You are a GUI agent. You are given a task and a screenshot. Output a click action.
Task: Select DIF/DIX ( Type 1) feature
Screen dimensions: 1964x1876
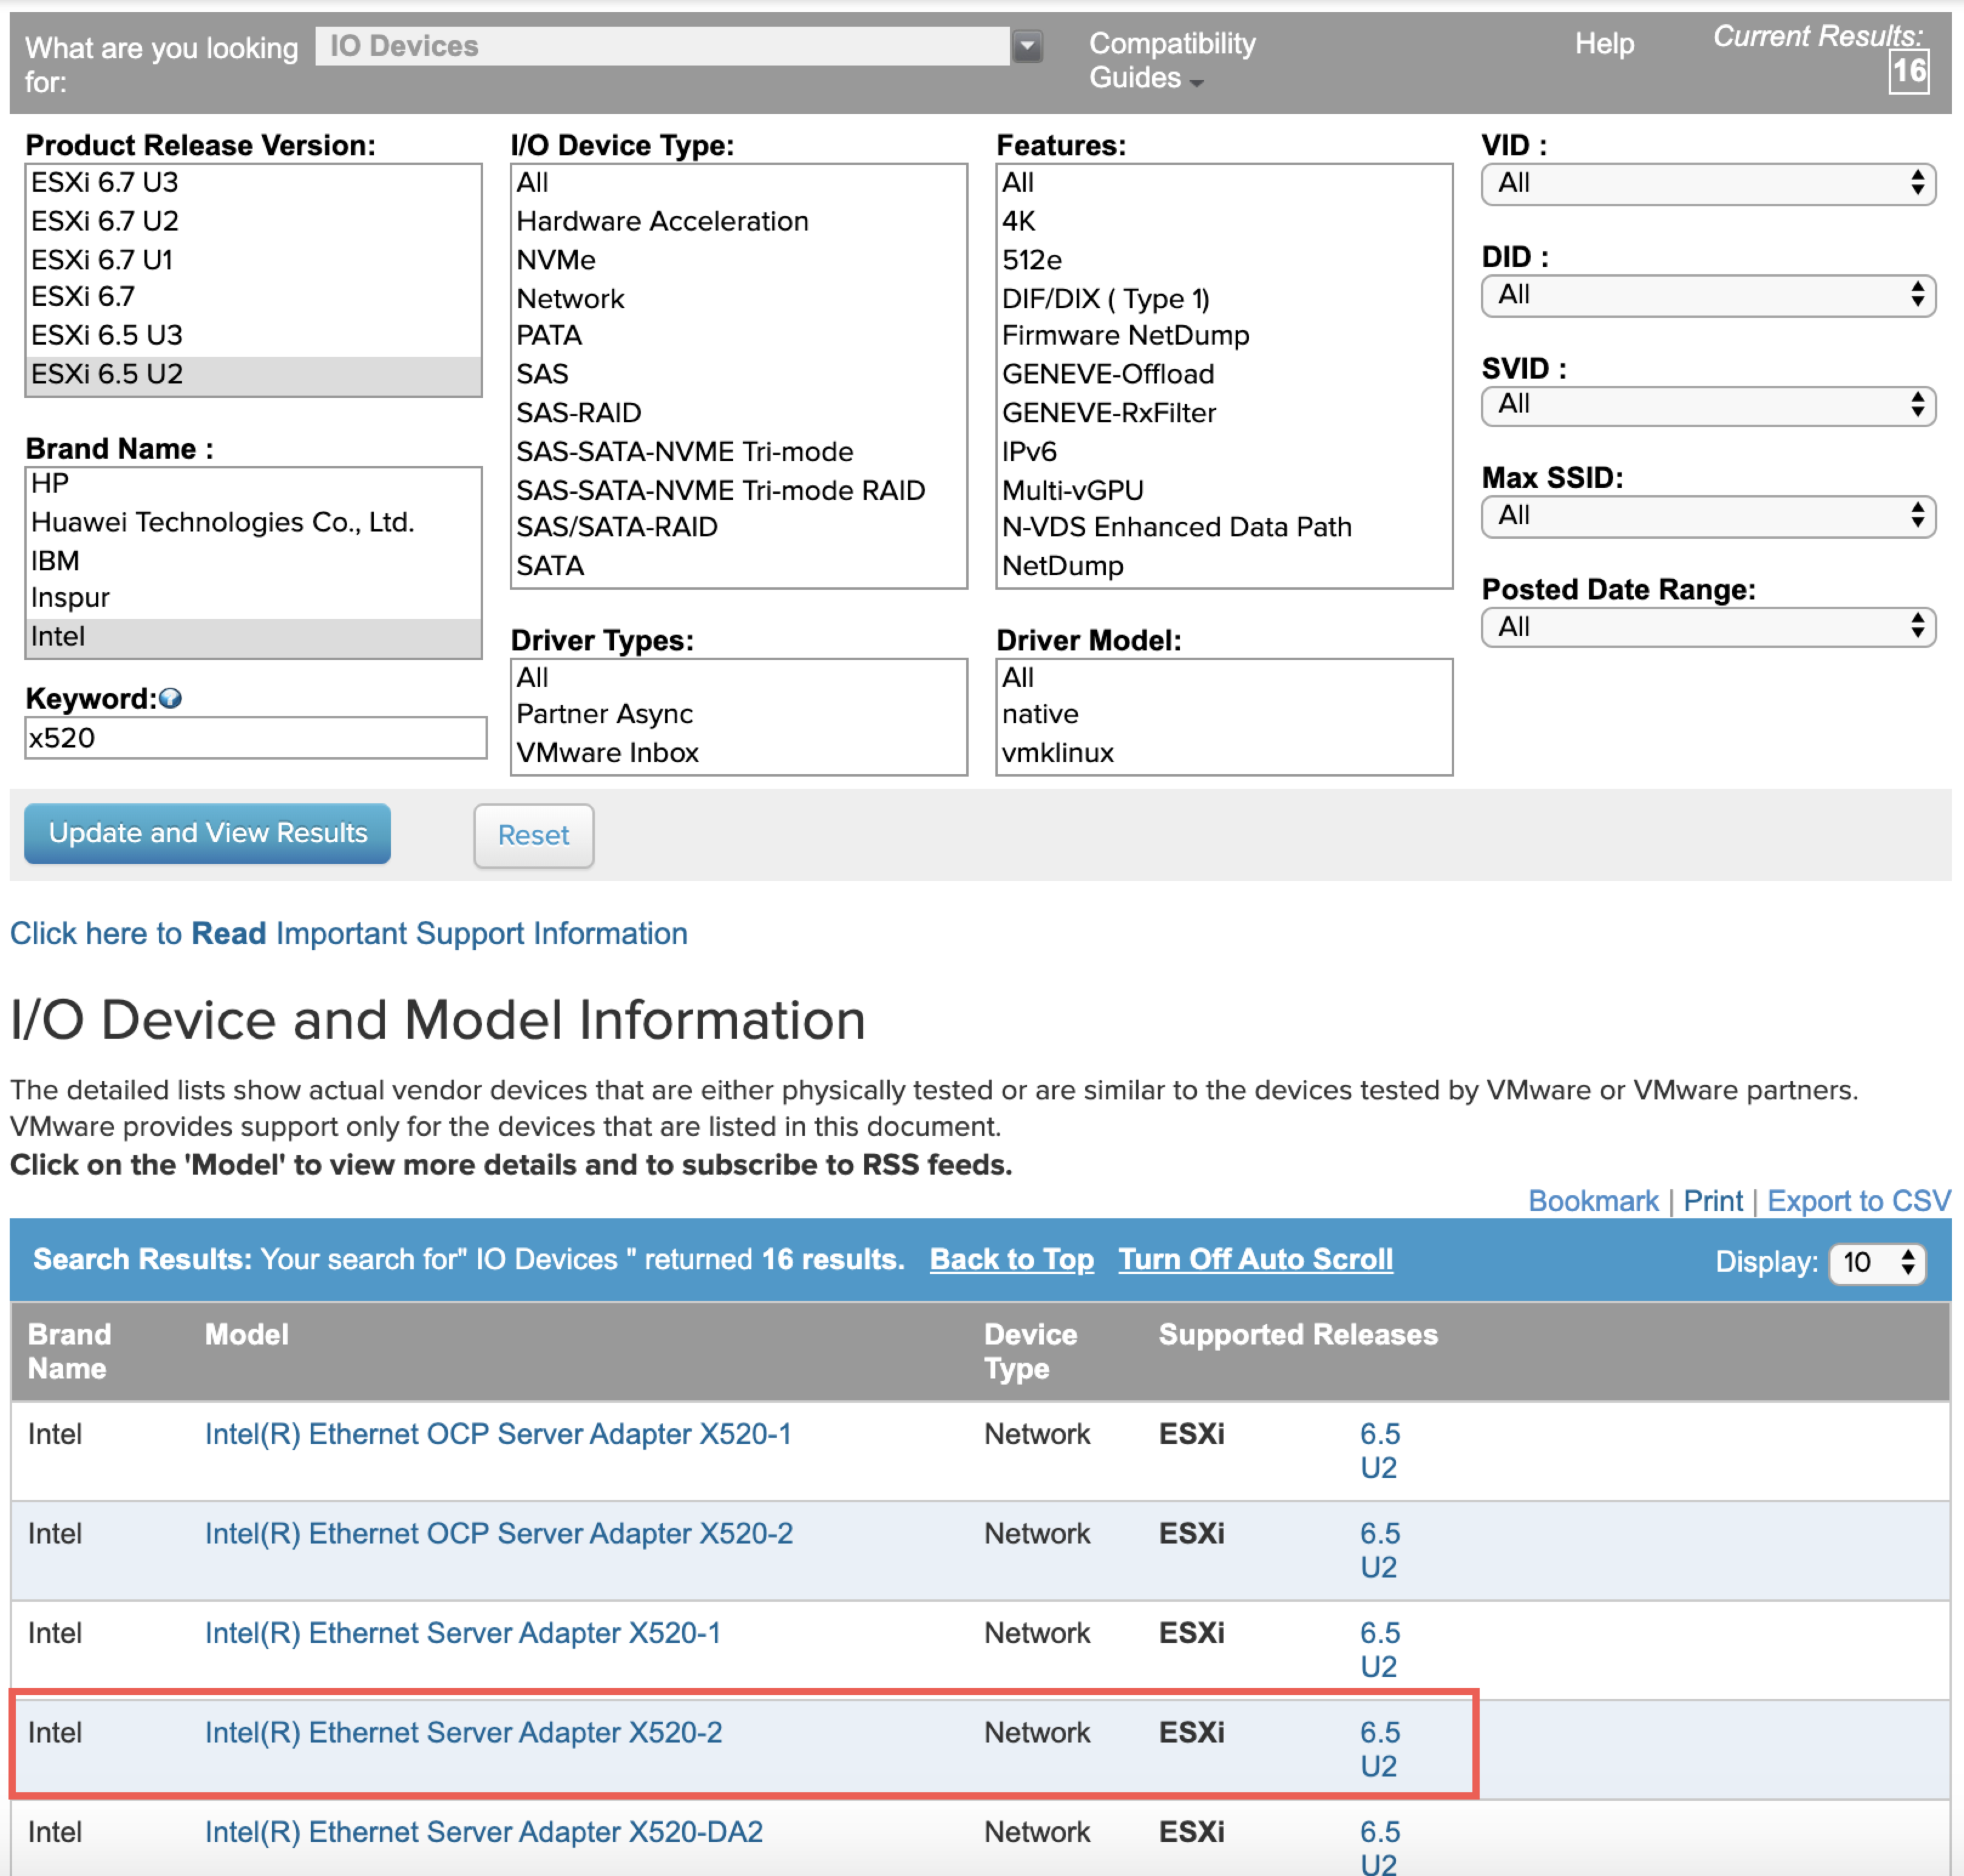tap(1224, 299)
